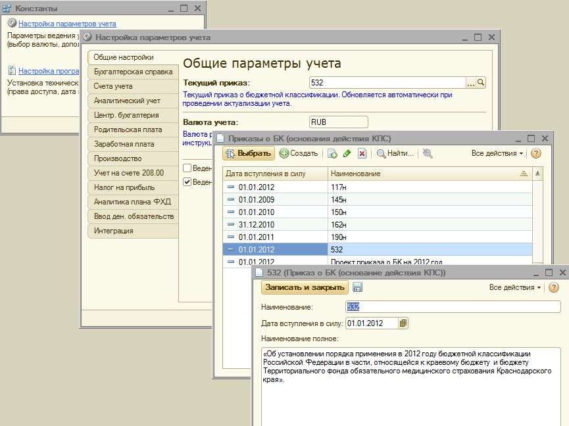569x426 pixels.
Task: Click the checklist icon beside Настройка программы link
Action: point(12,70)
